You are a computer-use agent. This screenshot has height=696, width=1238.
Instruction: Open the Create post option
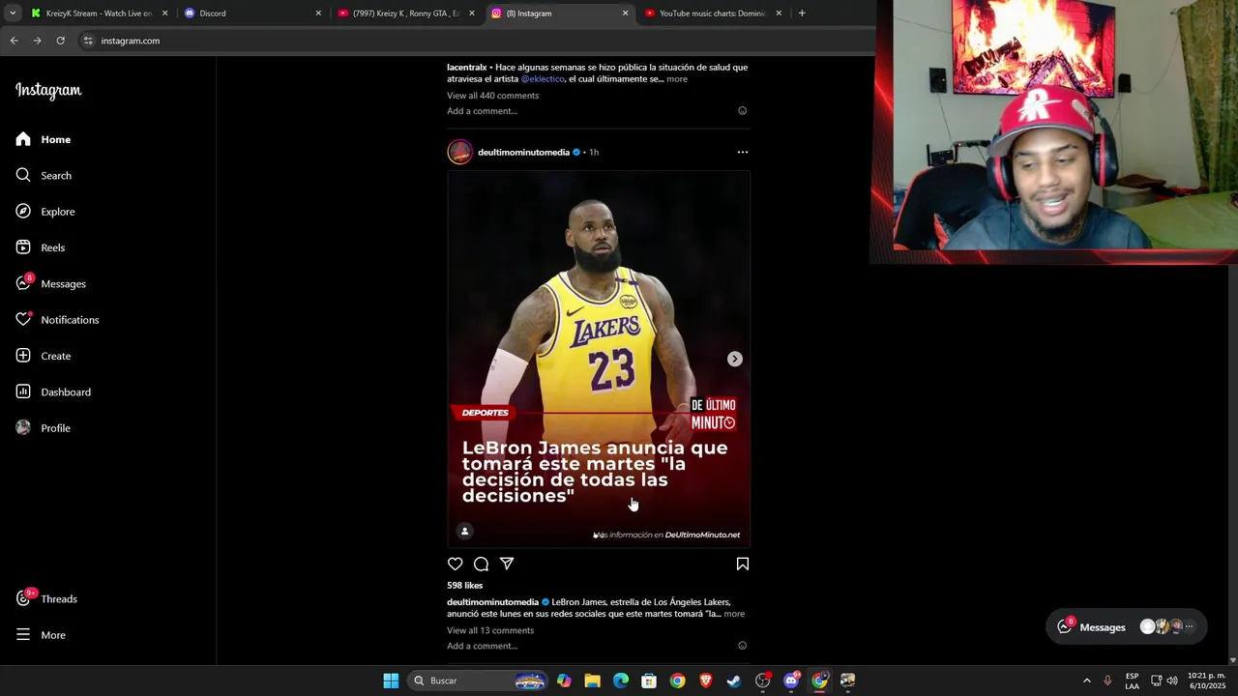(x=44, y=356)
